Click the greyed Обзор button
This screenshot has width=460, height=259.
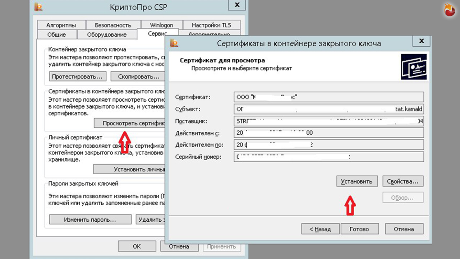(403, 198)
